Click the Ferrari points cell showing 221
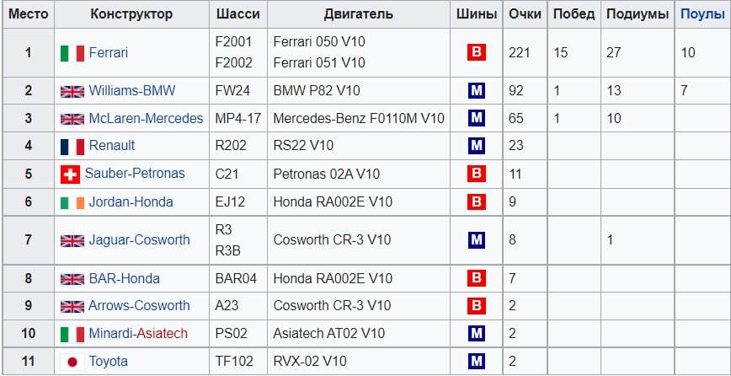Image resolution: width=731 pixels, height=376 pixels. (520, 52)
